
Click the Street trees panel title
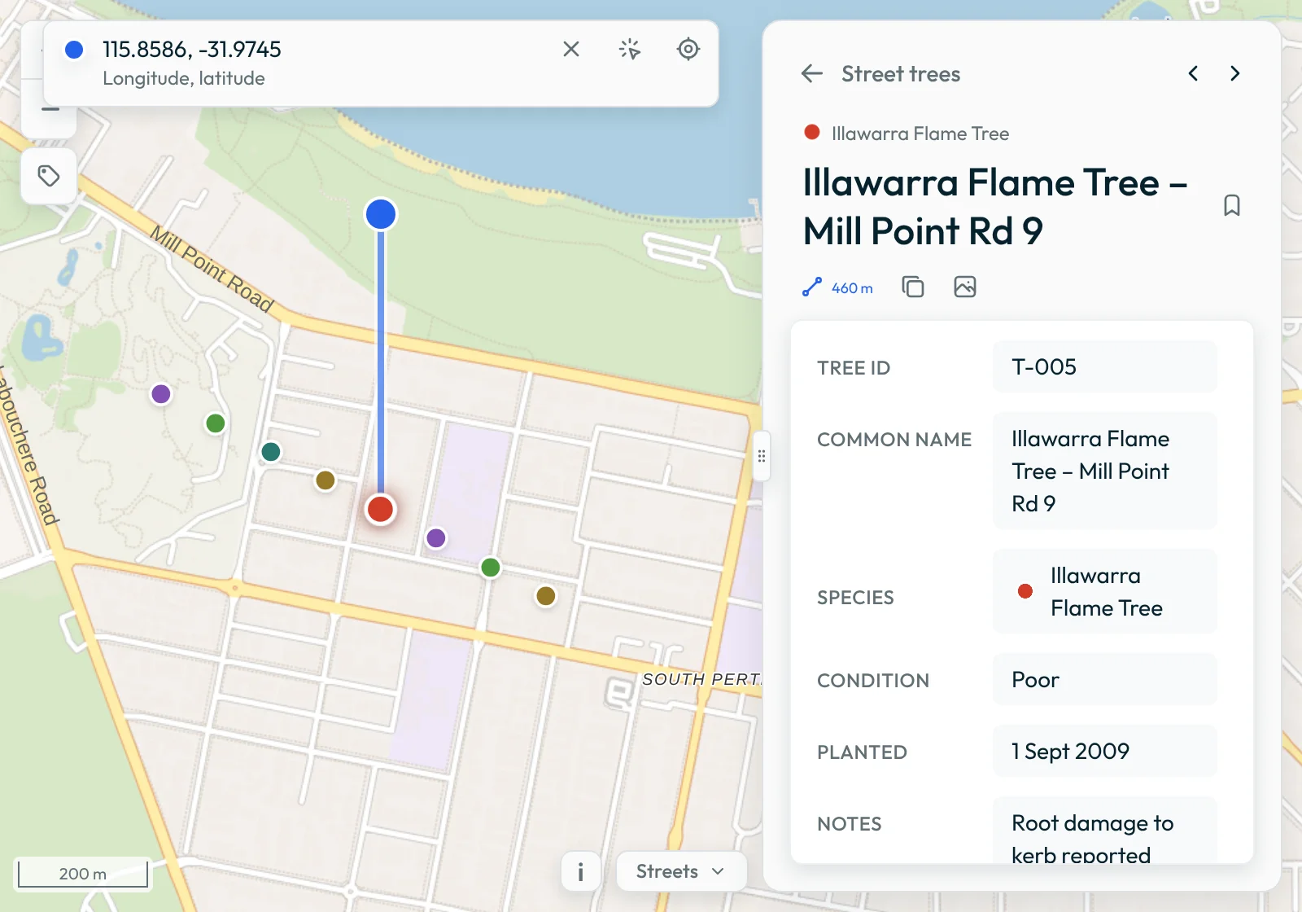click(901, 74)
